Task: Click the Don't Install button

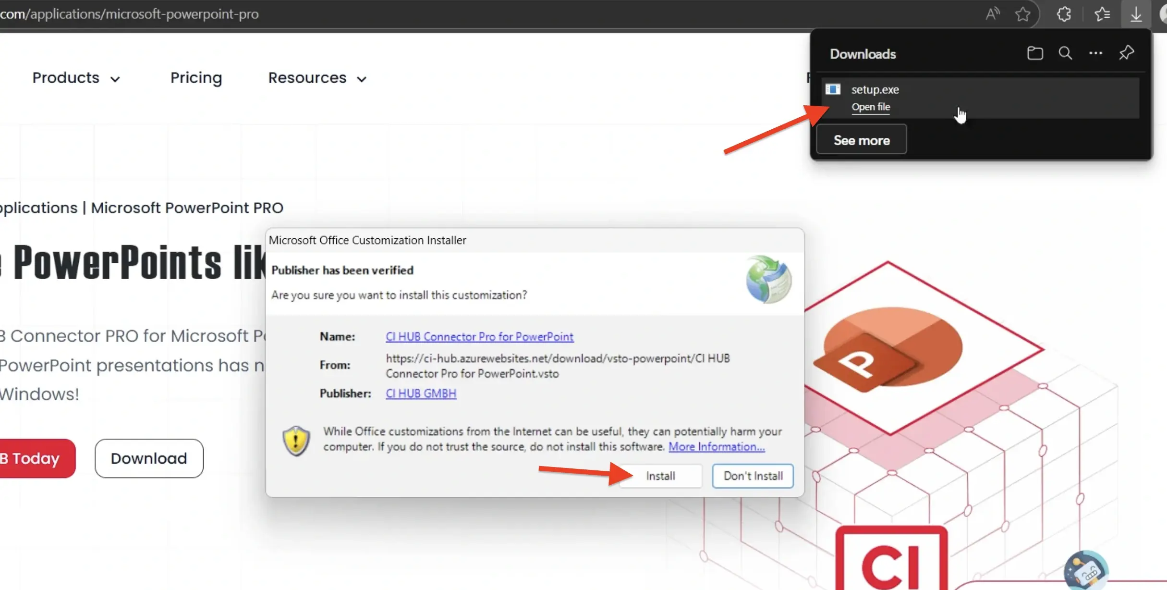Action: [753, 476]
